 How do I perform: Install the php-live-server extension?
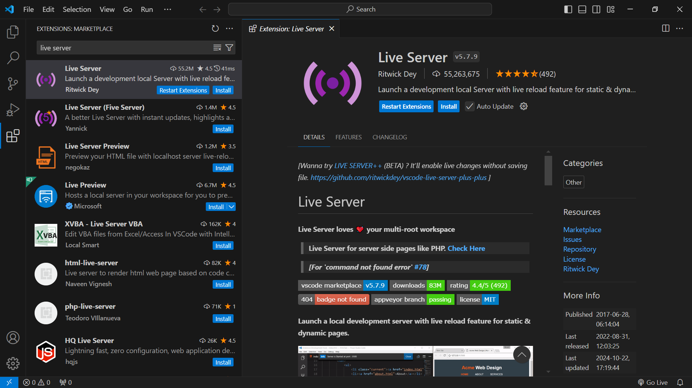pos(223,319)
